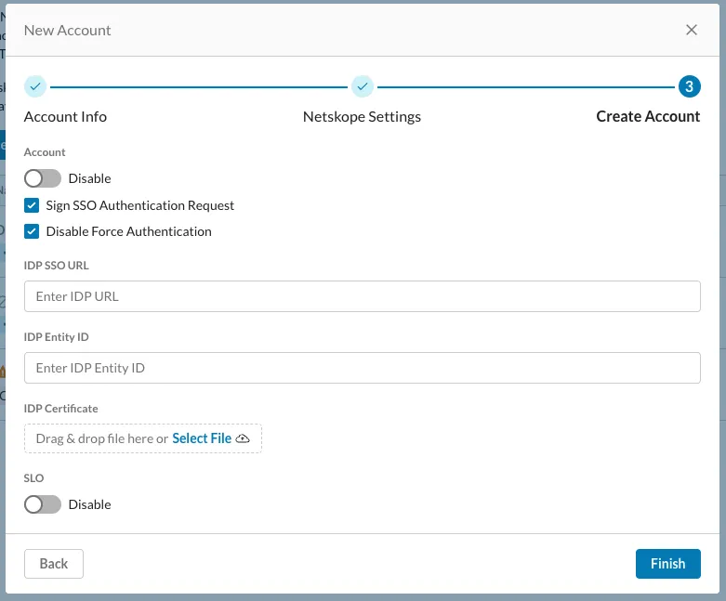Screen dimensions: 726x601
Task: Click the 'Drag & drop file here' text
Action: (101, 438)
